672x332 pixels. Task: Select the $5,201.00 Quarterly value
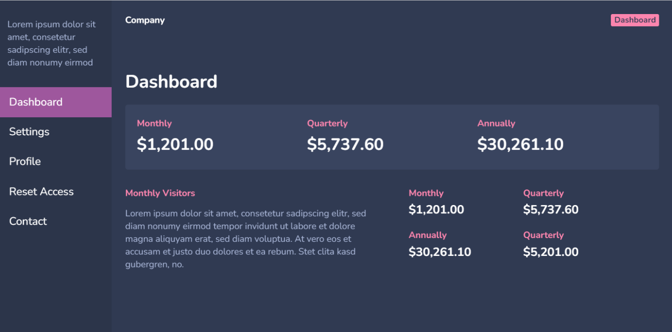551,252
